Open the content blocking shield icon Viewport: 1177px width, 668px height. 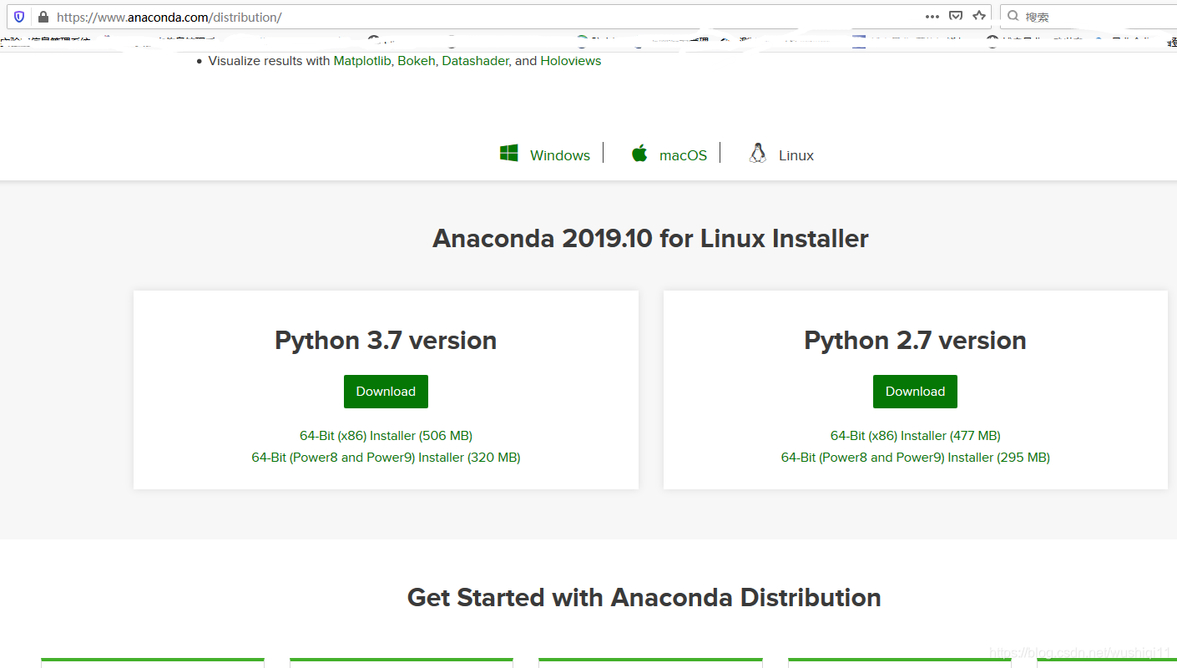[x=18, y=16]
